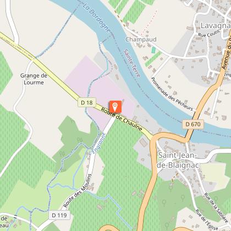The image size is (231, 231).
Task: Select the D 119 road shield
Action: 59,215
